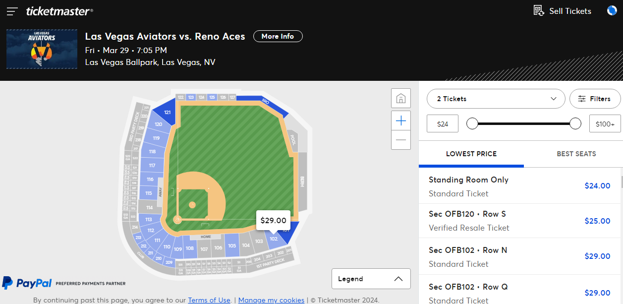The width and height of the screenshot is (623, 304).
Task: Click the Manage my cookies link
Action: (x=271, y=300)
